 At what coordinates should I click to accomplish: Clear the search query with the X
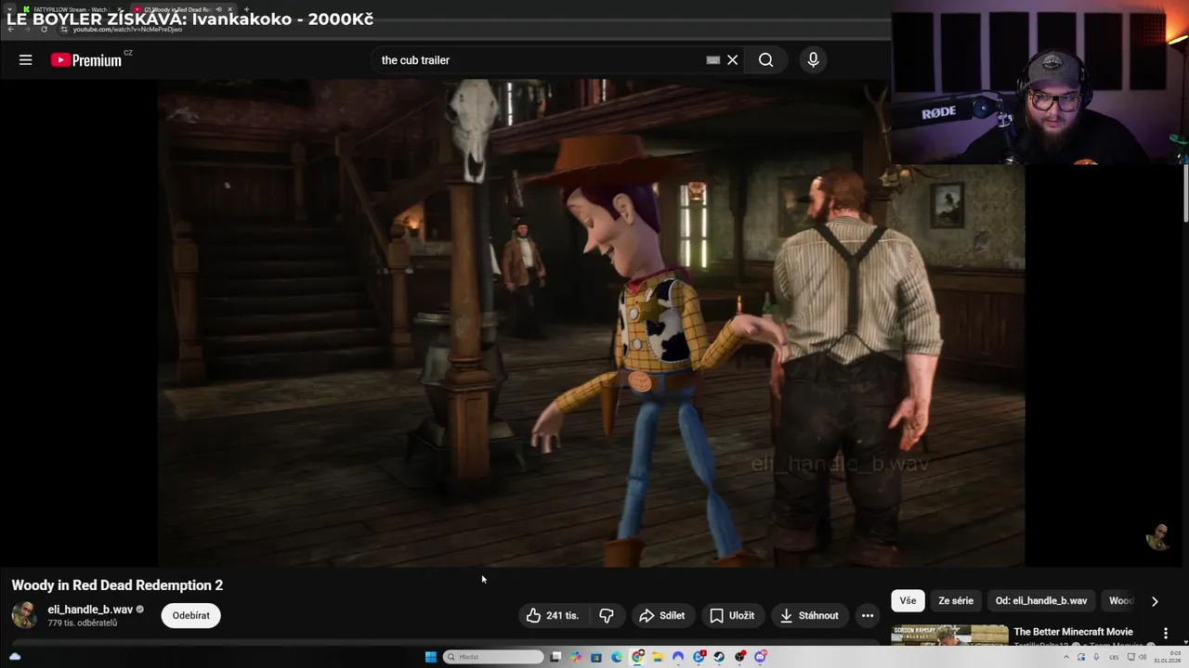pos(732,60)
